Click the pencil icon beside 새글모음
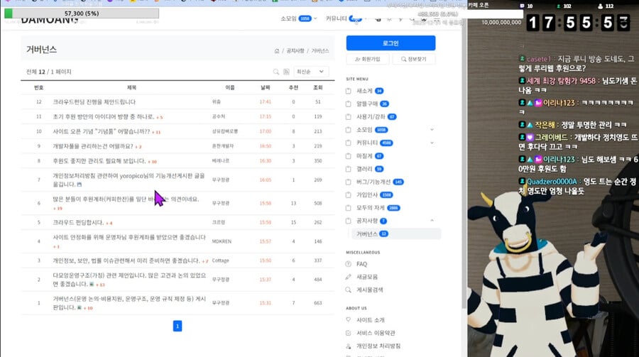This screenshot has width=639, height=357. coord(349,277)
